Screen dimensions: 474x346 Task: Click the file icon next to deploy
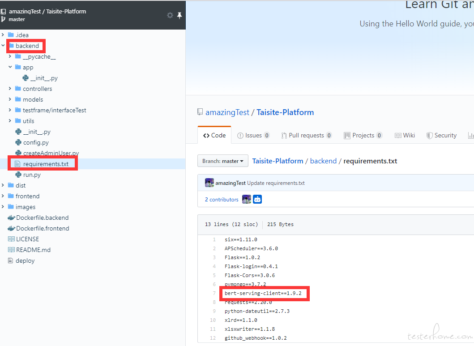pyautogui.click(x=11, y=261)
